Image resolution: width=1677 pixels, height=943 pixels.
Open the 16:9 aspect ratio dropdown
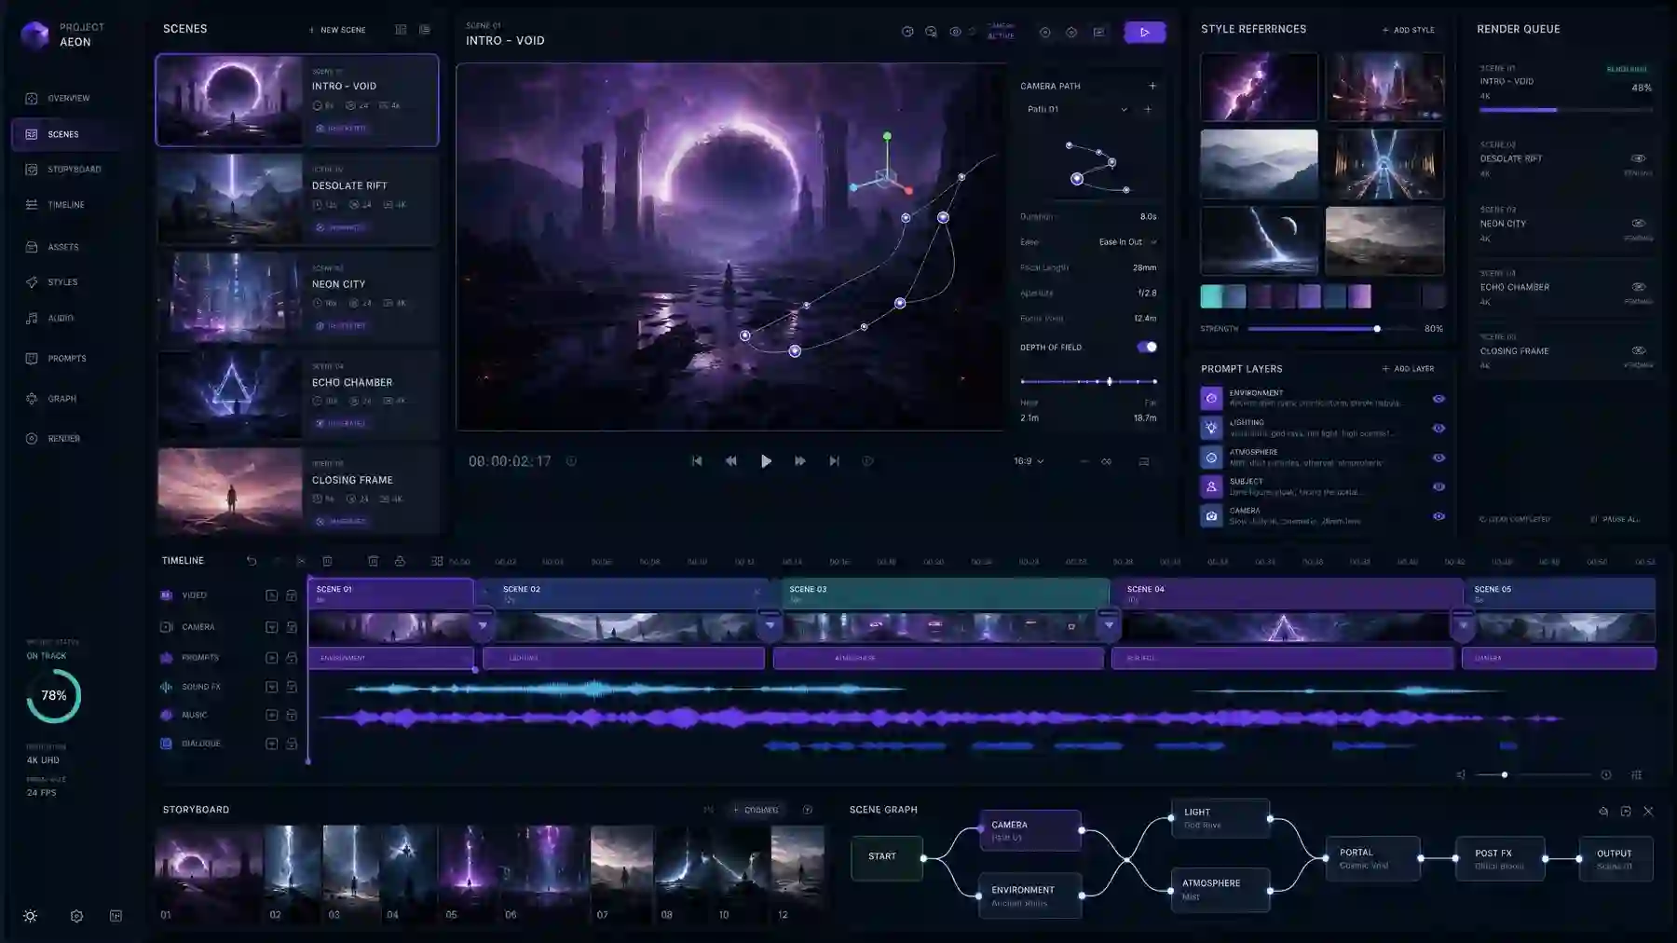point(1029,461)
